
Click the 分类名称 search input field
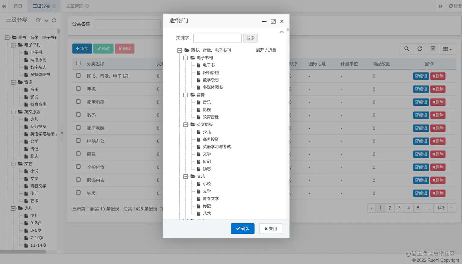pos(127,24)
